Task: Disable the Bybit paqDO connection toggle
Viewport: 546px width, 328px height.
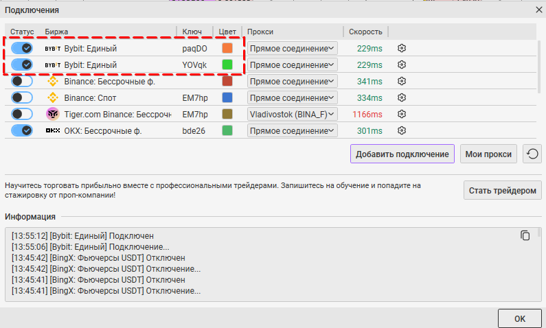Action: pos(22,48)
